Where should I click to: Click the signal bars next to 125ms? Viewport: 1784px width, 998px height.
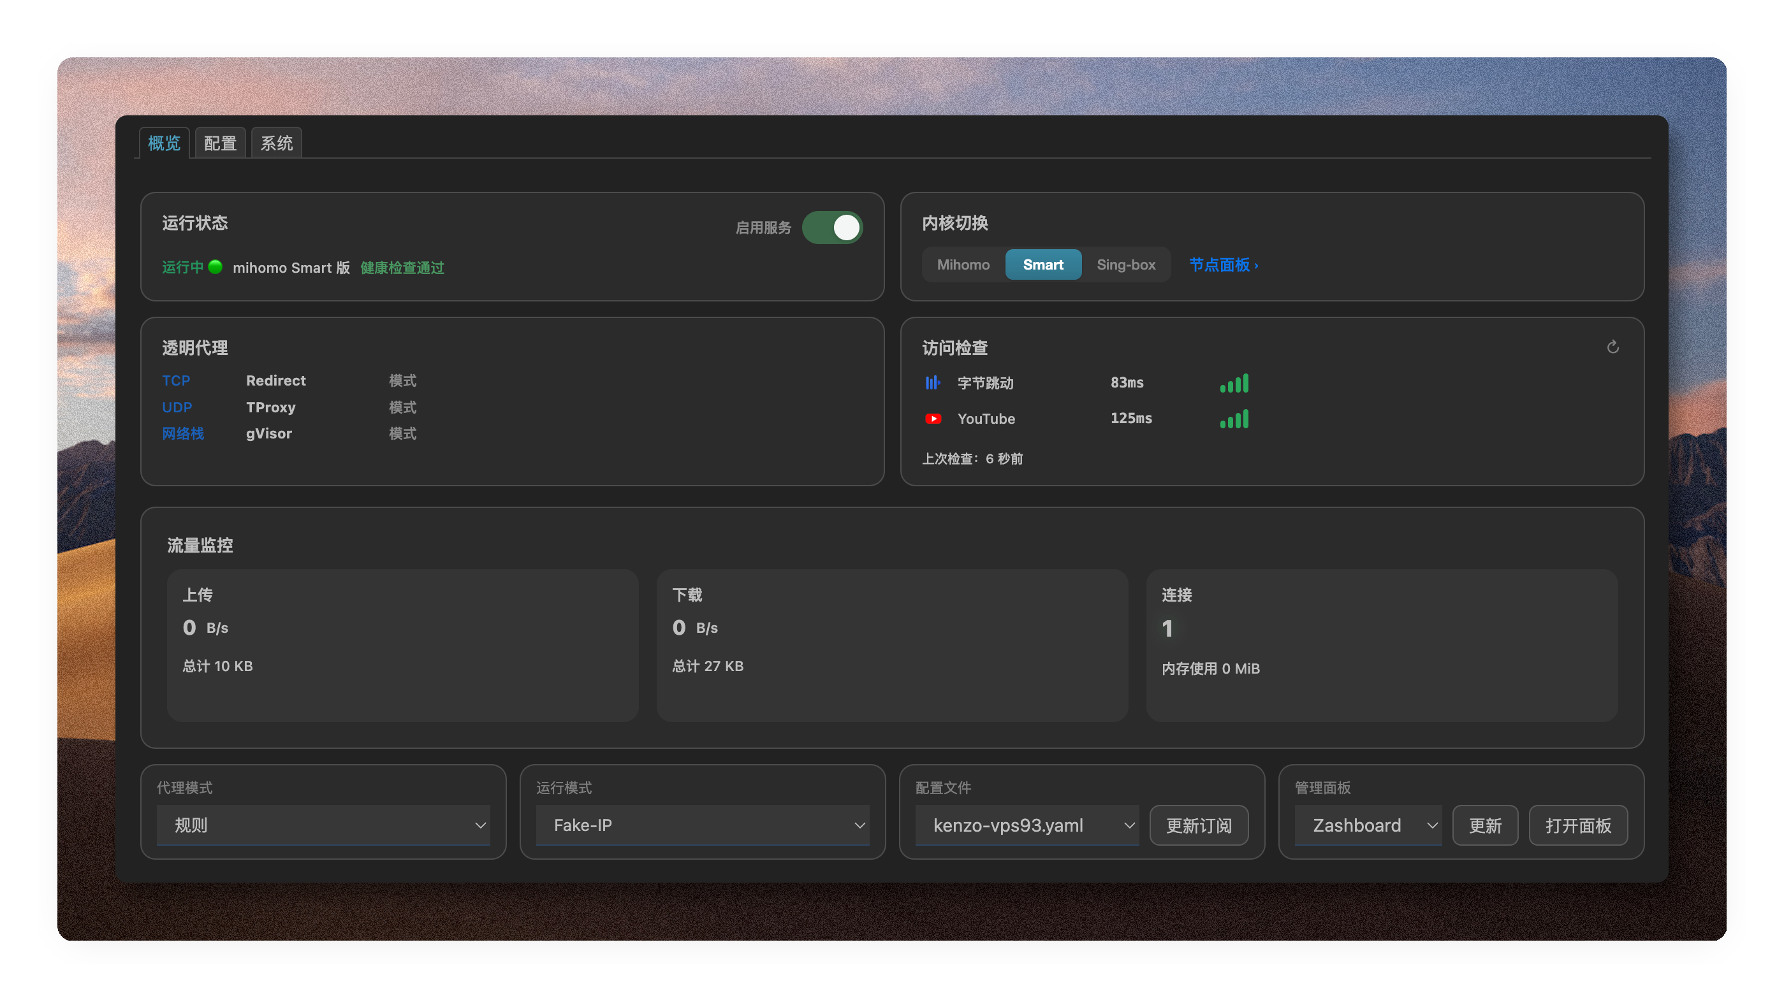(1234, 419)
